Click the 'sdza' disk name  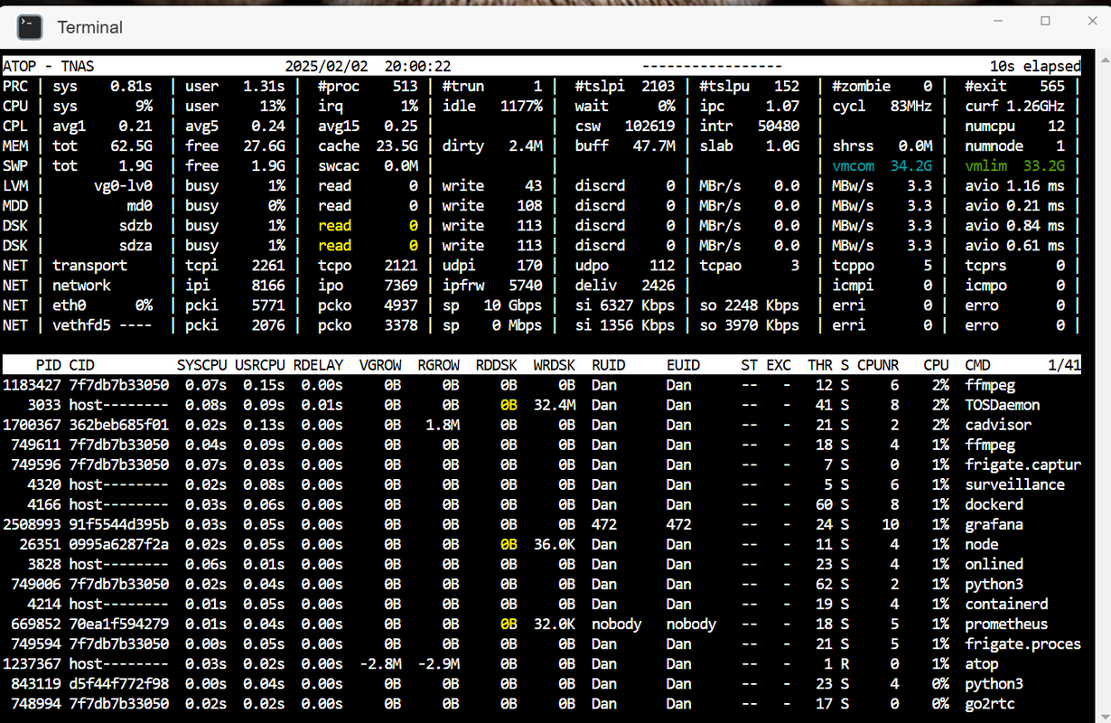click(x=135, y=245)
